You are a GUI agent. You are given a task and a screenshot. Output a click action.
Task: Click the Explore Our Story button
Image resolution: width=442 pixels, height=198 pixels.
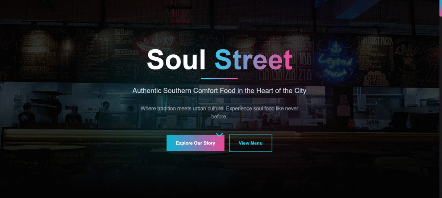pos(196,143)
